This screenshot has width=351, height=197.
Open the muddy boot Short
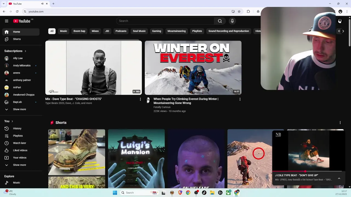pos(77,159)
